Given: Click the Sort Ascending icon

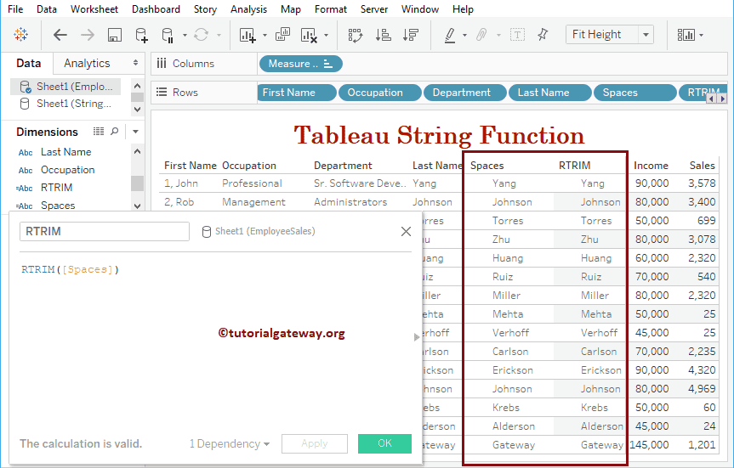Looking at the screenshot, I should pos(384,35).
